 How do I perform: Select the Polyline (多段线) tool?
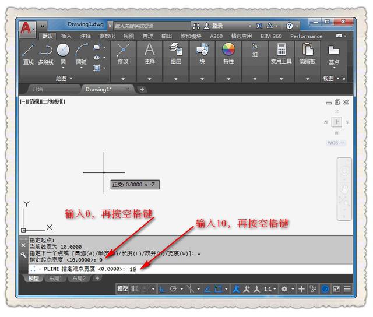(x=45, y=54)
